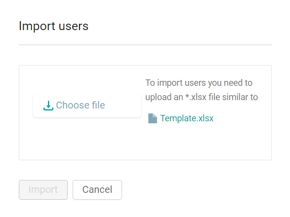The image size is (290, 217).
Task: Open the Template.xlsx link
Action: [x=187, y=118]
